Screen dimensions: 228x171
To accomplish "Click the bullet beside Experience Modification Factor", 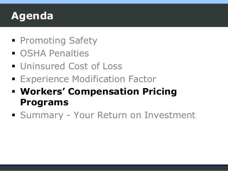I will click(x=14, y=79).
